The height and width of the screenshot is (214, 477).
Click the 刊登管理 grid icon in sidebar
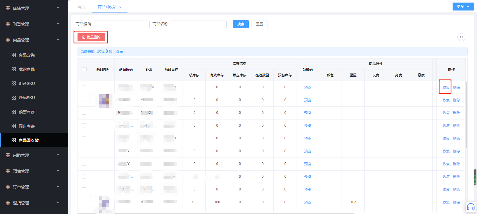click(x=8, y=24)
